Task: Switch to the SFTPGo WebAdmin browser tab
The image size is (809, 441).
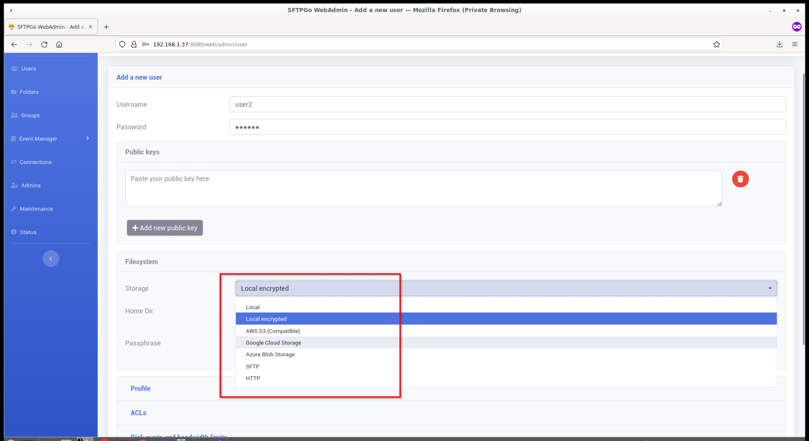Action: (47, 27)
